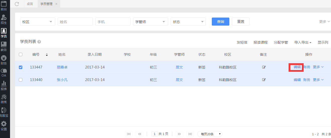Edit the note icon for 张小凡's row
The image size is (331, 138).
pyautogui.click(x=264, y=80)
